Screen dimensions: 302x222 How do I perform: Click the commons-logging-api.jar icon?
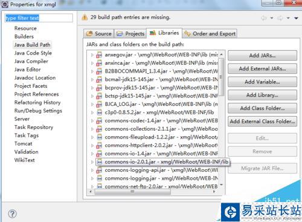99,171
